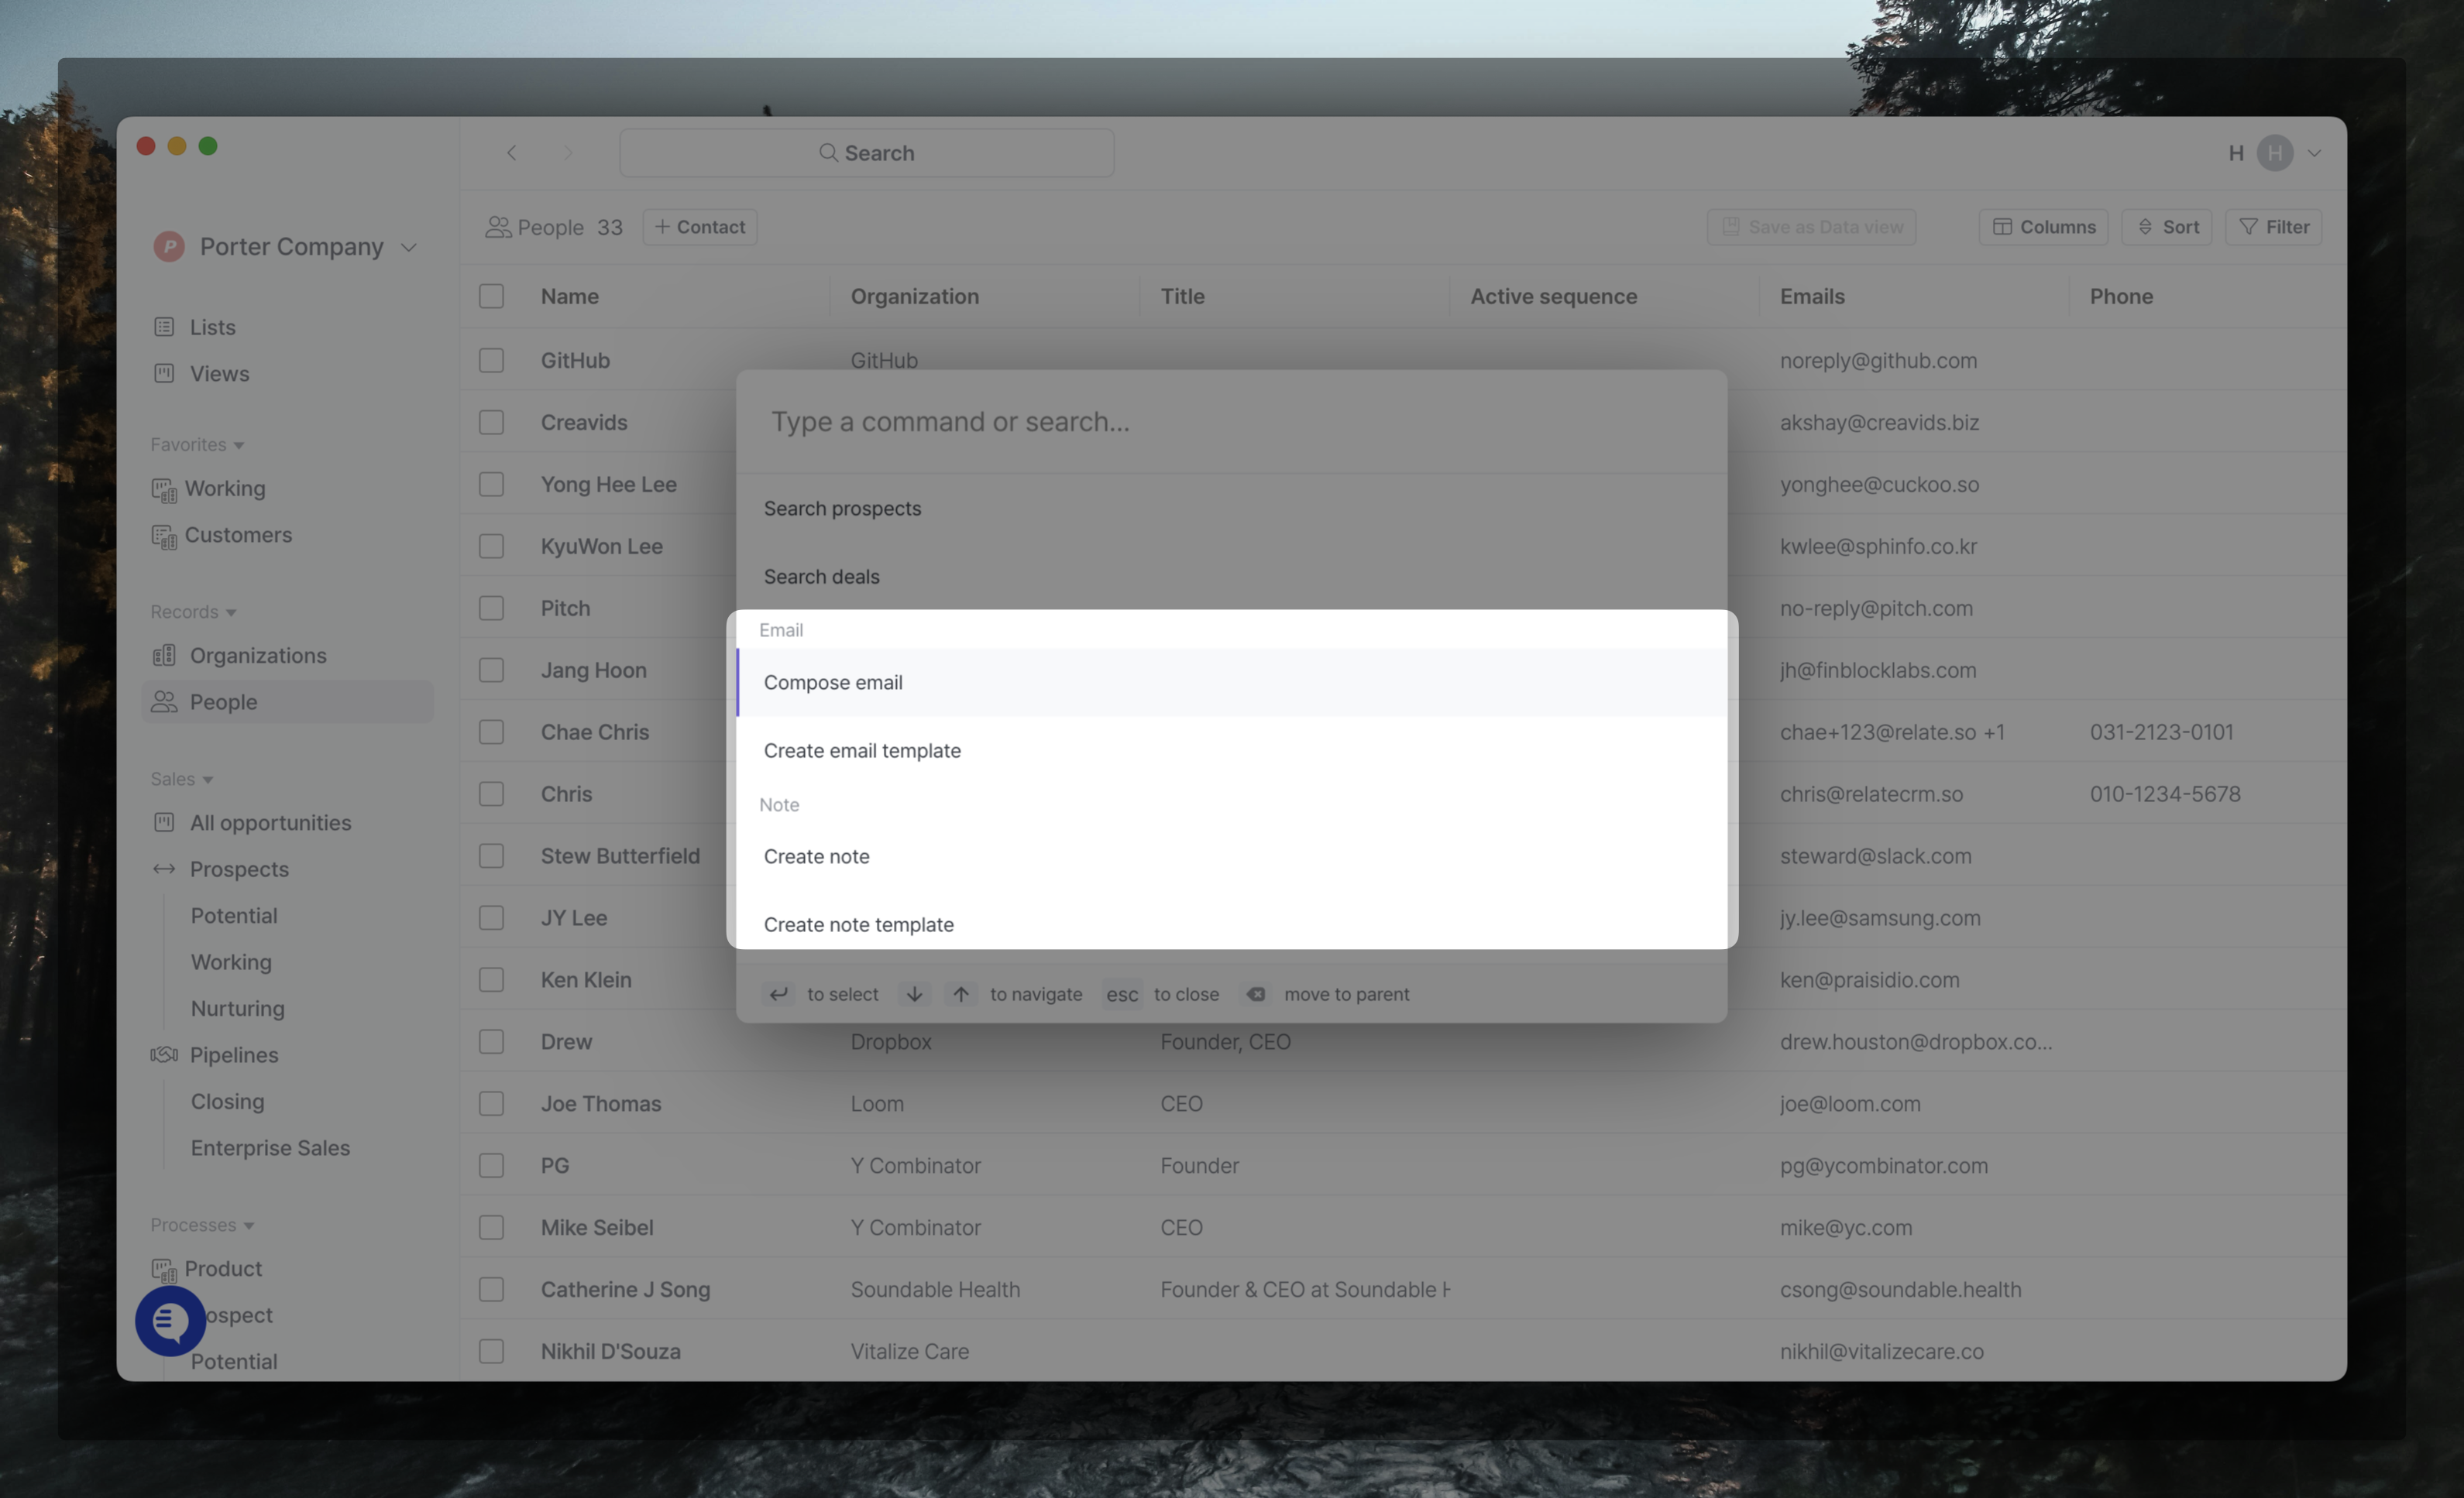
Task: Click the user avatar H icon
Action: point(2274,153)
